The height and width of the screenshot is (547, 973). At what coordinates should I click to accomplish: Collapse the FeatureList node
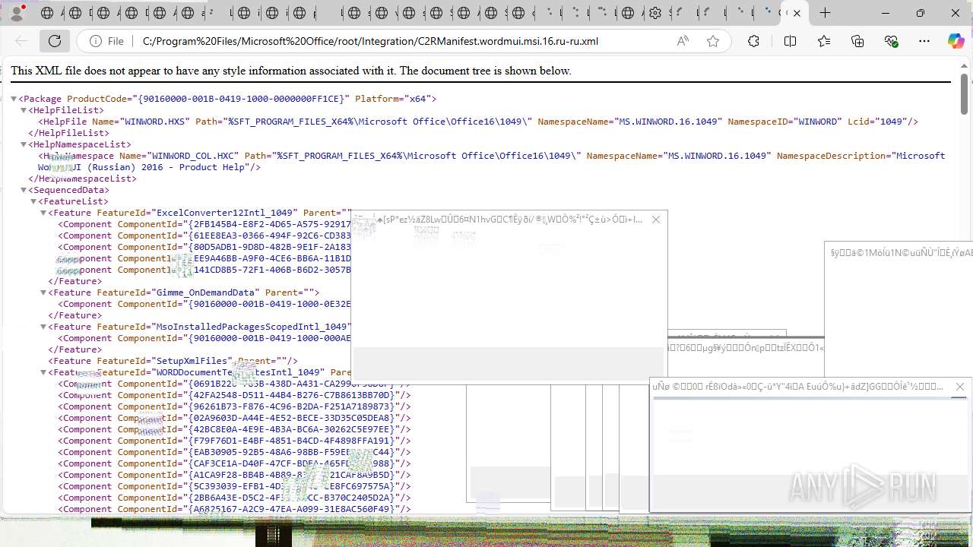point(33,201)
